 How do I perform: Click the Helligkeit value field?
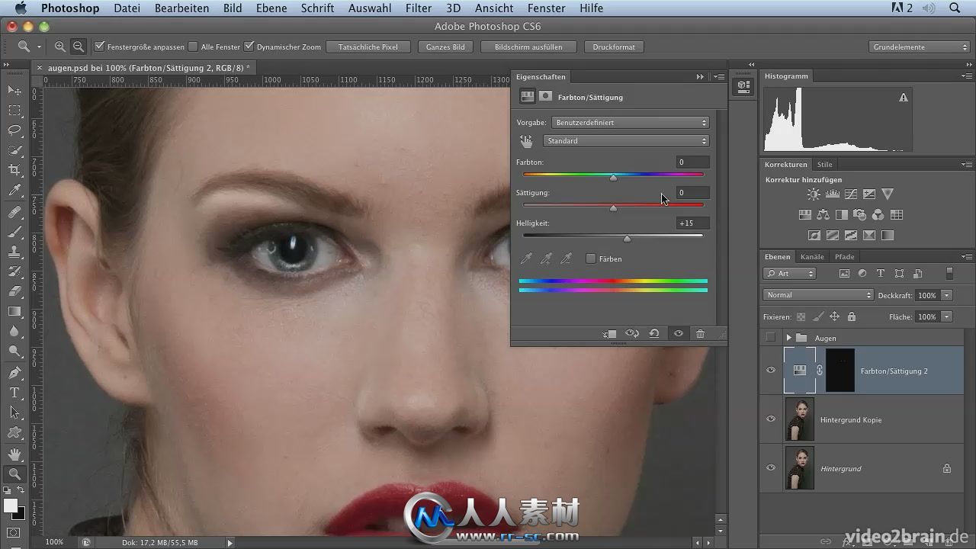point(692,223)
